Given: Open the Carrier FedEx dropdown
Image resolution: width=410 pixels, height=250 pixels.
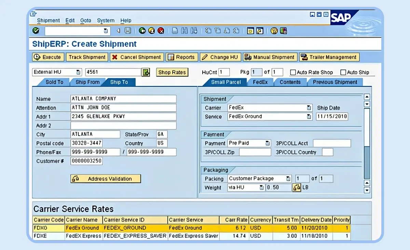Looking at the screenshot, I should 309,108.
